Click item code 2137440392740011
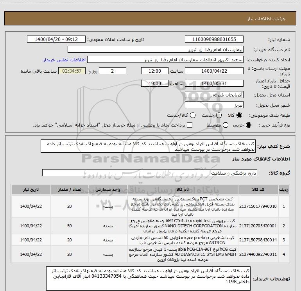This screenshot has width=301, height=291. (258, 254)
